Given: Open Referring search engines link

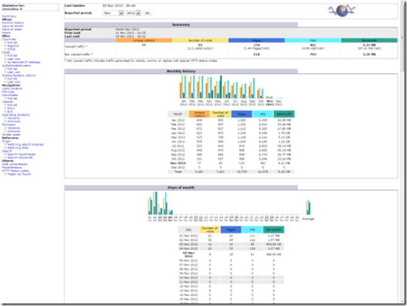Looking at the screenshot, I should click(25, 144).
